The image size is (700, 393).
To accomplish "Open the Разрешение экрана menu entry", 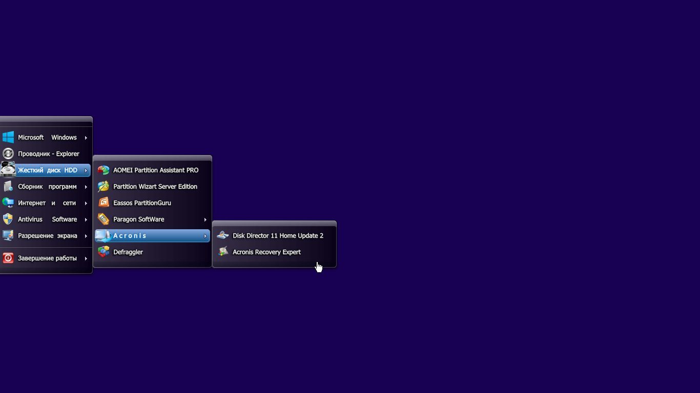I will tap(45, 235).
